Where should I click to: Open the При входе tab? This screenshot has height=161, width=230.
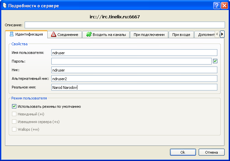181,35
